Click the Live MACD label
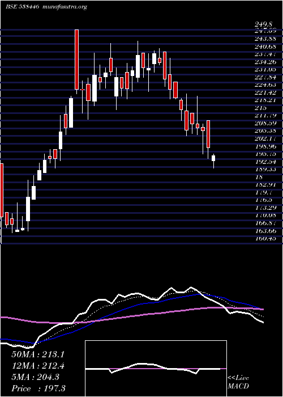This screenshot has height=397, width=283. tap(238, 382)
